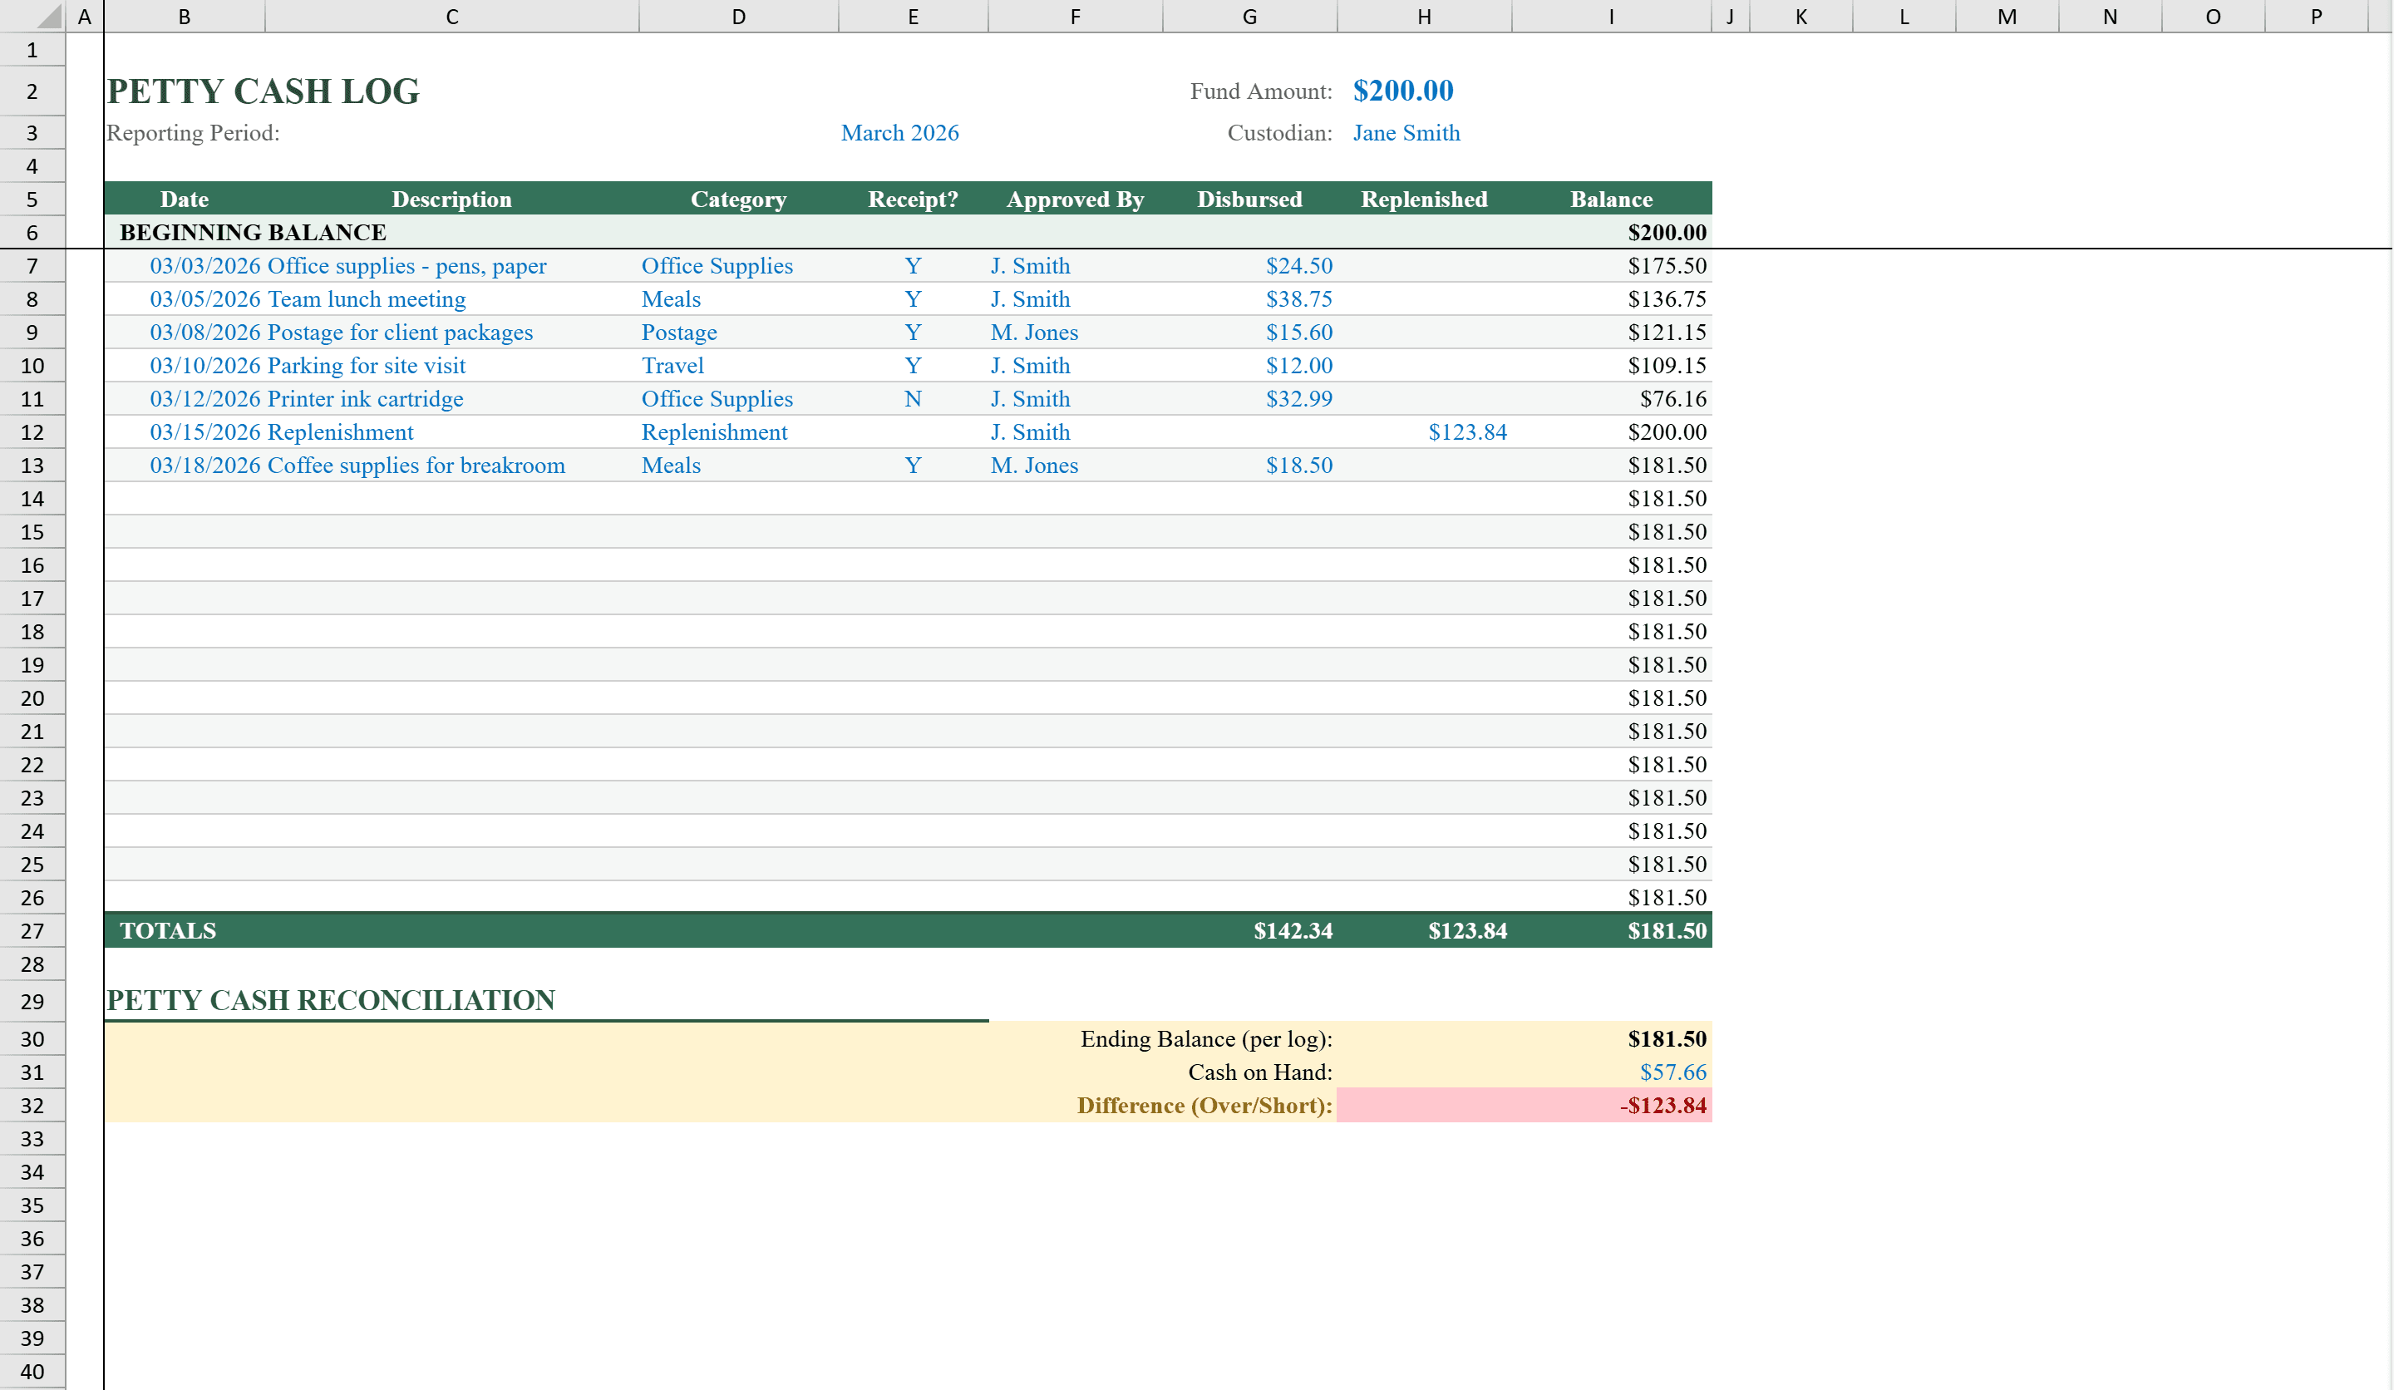The height and width of the screenshot is (1390, 2394).
Task: Select row 27 header
Action: click(32, 931)
